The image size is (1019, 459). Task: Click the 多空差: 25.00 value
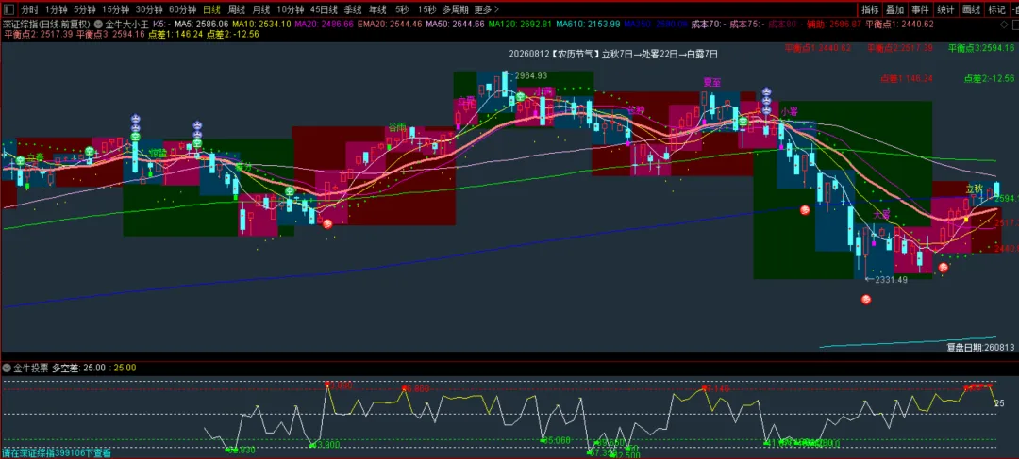point(78,369)
